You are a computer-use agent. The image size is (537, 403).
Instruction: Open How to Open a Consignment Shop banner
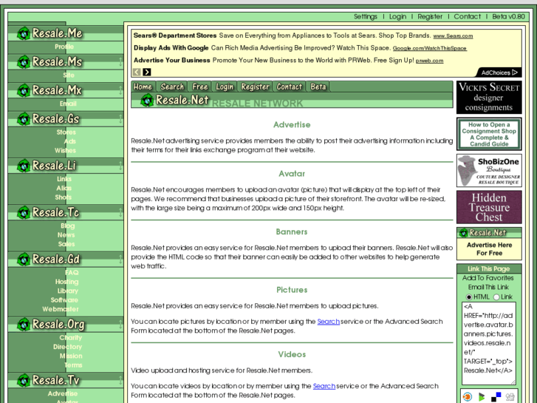click(x=489, y=134)
